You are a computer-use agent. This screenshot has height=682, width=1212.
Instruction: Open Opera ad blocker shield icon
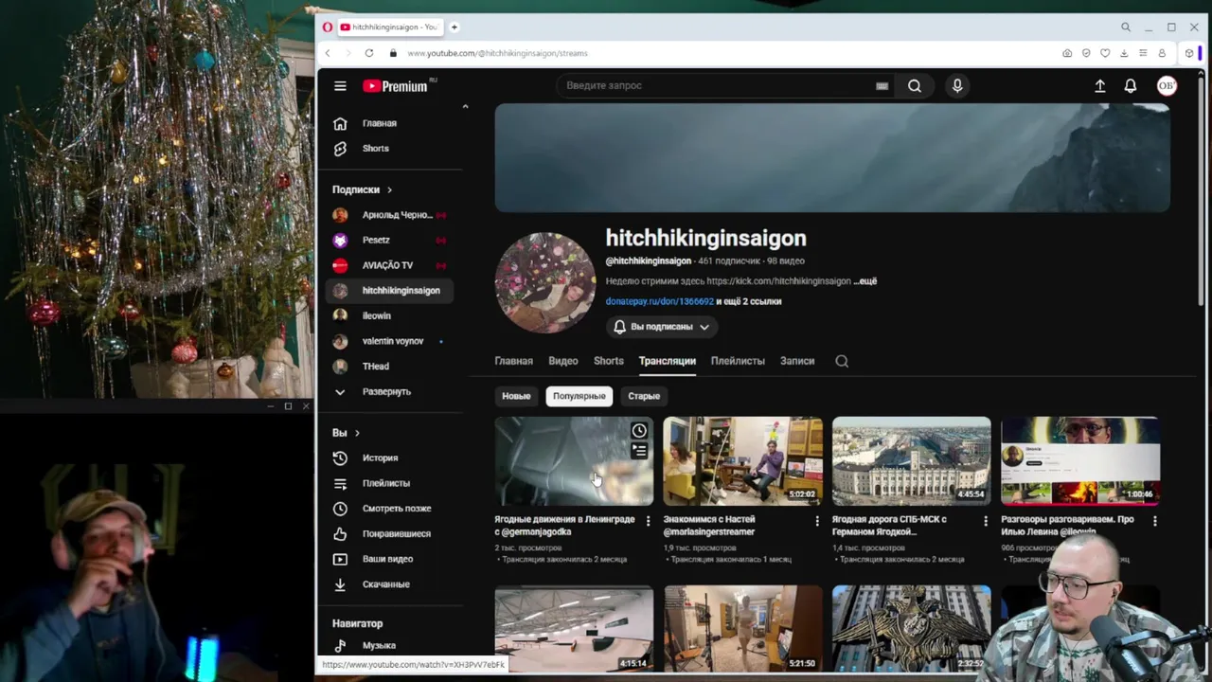tap(1086, 53)
